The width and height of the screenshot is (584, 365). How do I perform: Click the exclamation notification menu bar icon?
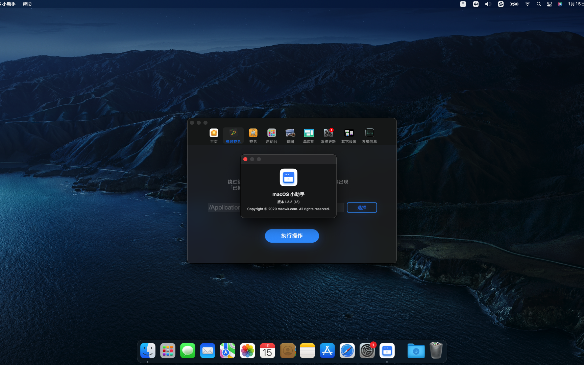click(x=463, y=4)
